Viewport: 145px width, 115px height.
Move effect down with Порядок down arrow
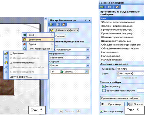pos(79,111)
